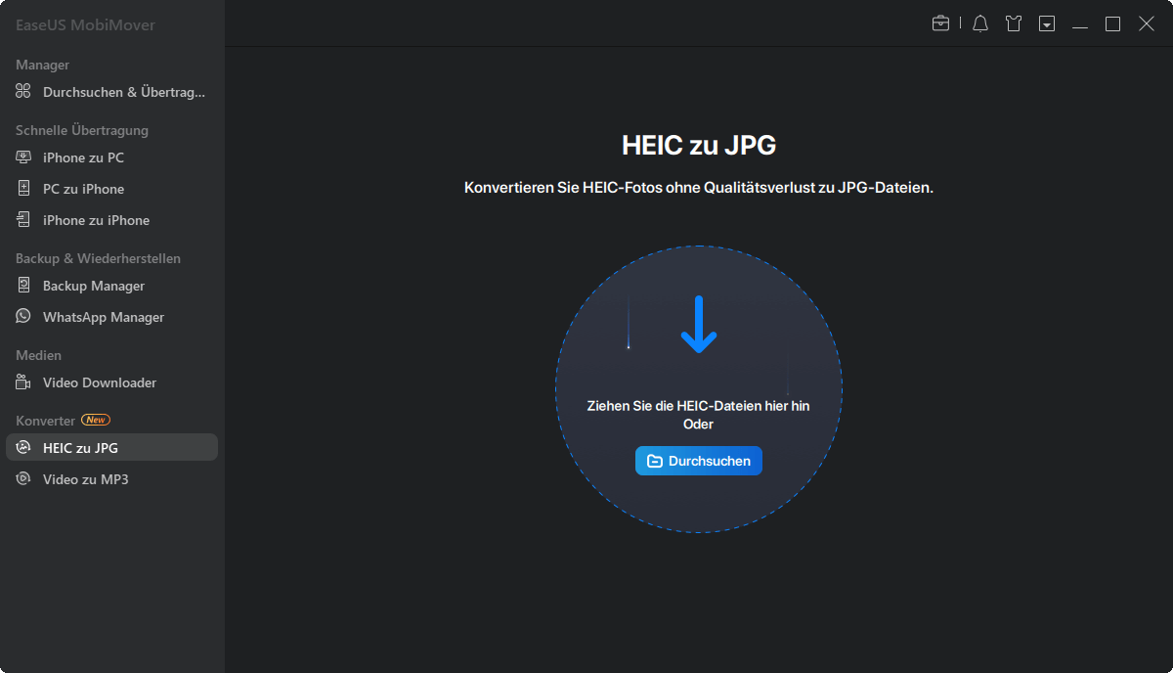This screenshot has width=1173, height=673.
Task: Select iPhone zu iPhone transfer
Action: [x=111, y=220]
